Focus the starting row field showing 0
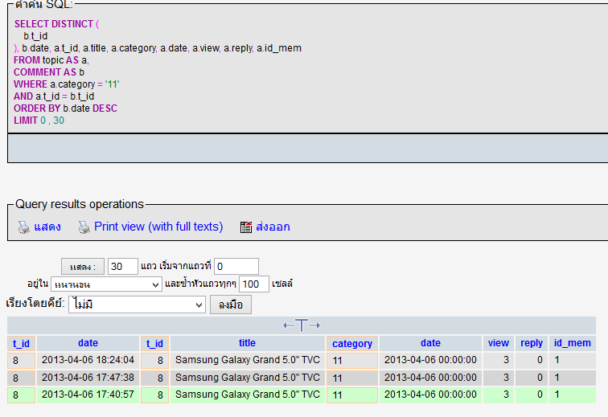Viewport: 608px width, 417px height. click(x=236, y=267)
